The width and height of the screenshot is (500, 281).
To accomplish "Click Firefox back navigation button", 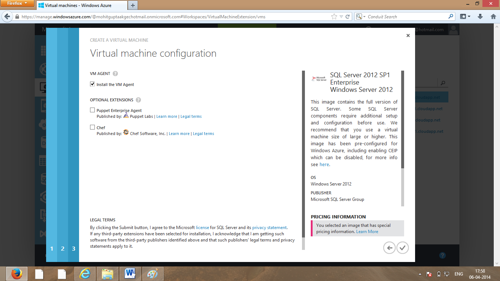I will 7,16.
